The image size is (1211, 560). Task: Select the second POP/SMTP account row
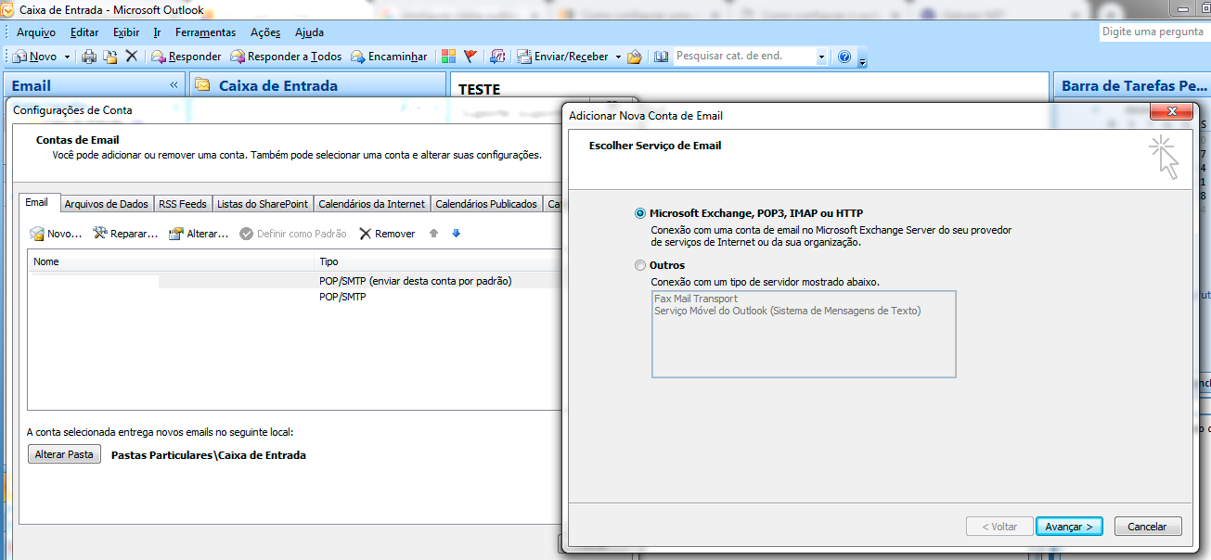click(295, 297)
